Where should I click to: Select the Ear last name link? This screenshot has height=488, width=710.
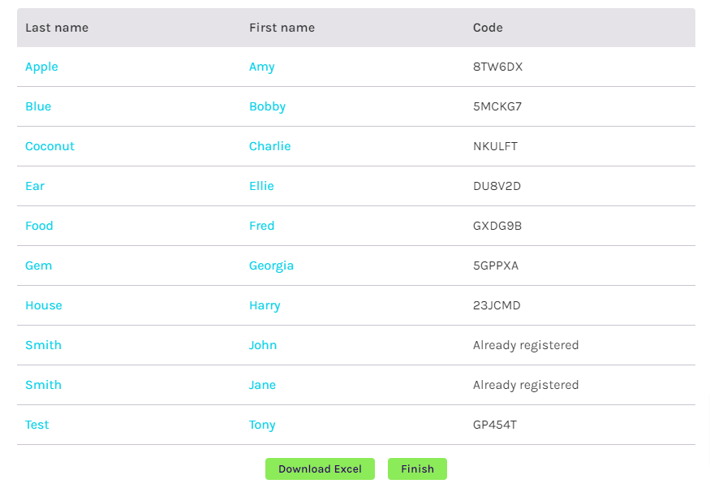(35, 186)
